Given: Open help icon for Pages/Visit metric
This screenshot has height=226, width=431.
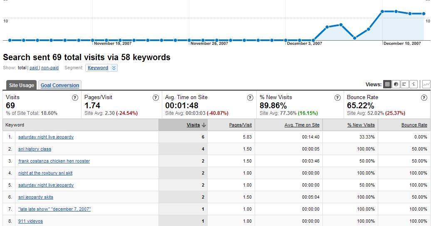Looking at the screenshot, I should pos(156,98).
